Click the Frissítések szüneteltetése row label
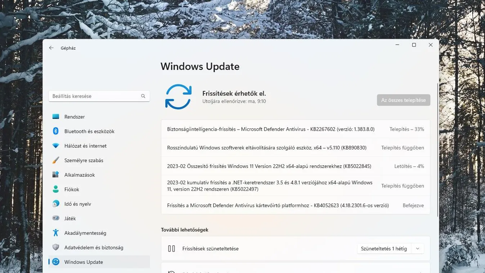 point(210,249)
